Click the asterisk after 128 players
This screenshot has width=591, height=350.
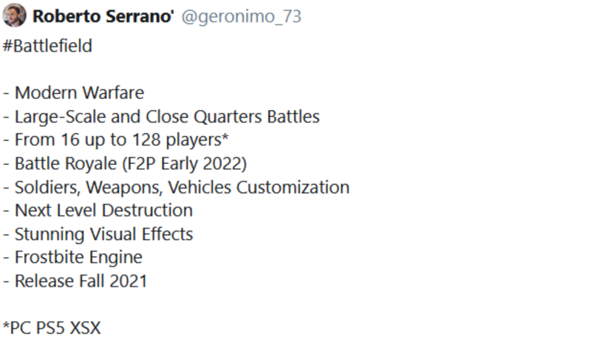tap(225, 137)
